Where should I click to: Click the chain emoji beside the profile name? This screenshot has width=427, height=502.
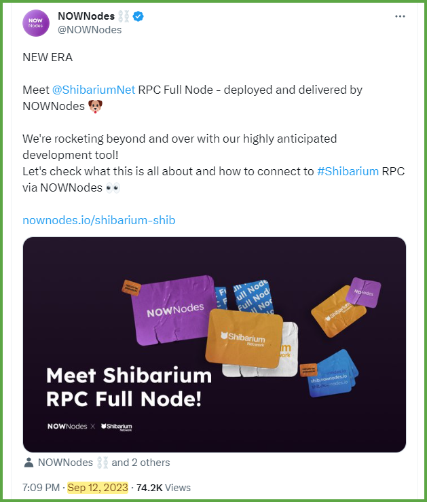[124, 16]
